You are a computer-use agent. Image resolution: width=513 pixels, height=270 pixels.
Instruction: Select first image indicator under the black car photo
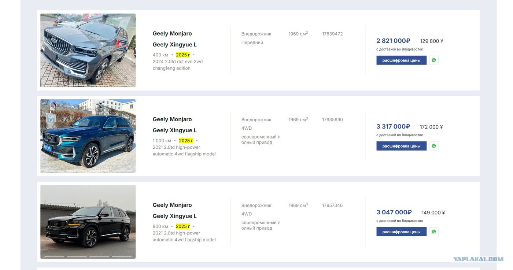click(54, 256)
